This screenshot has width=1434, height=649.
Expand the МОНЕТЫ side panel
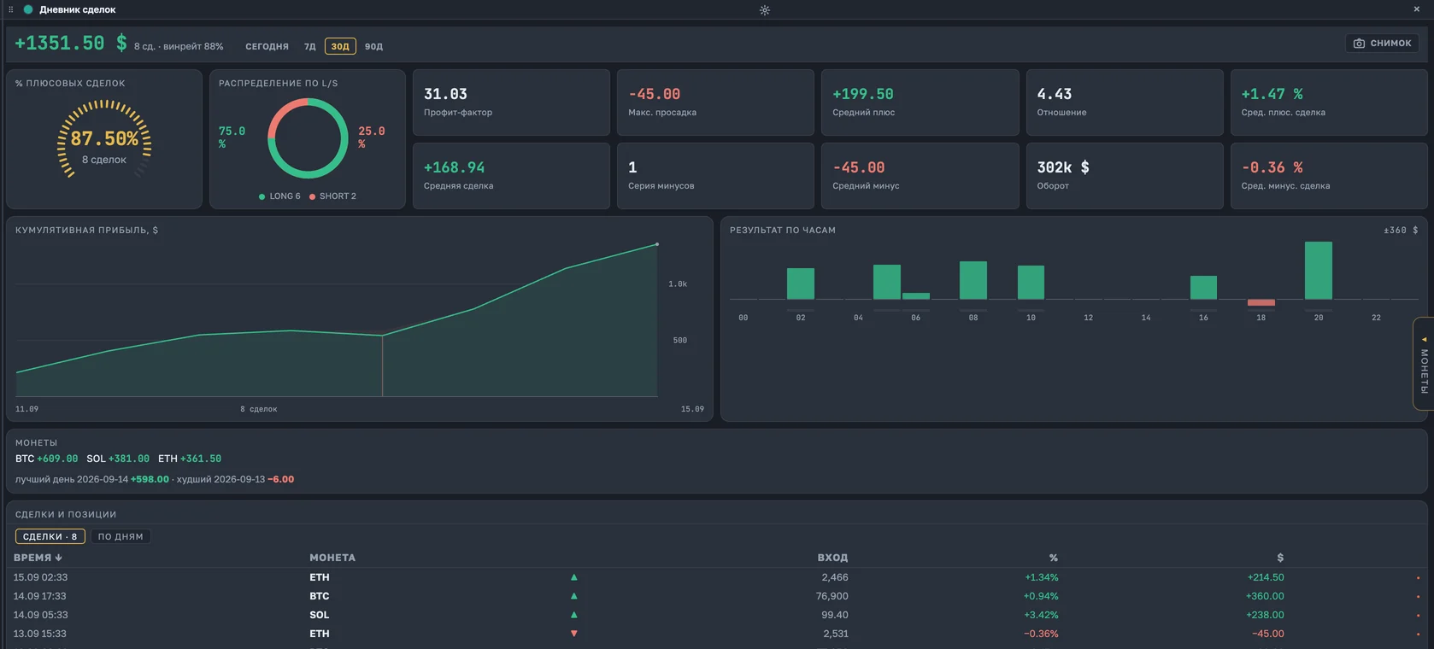tap(1424, 364)
